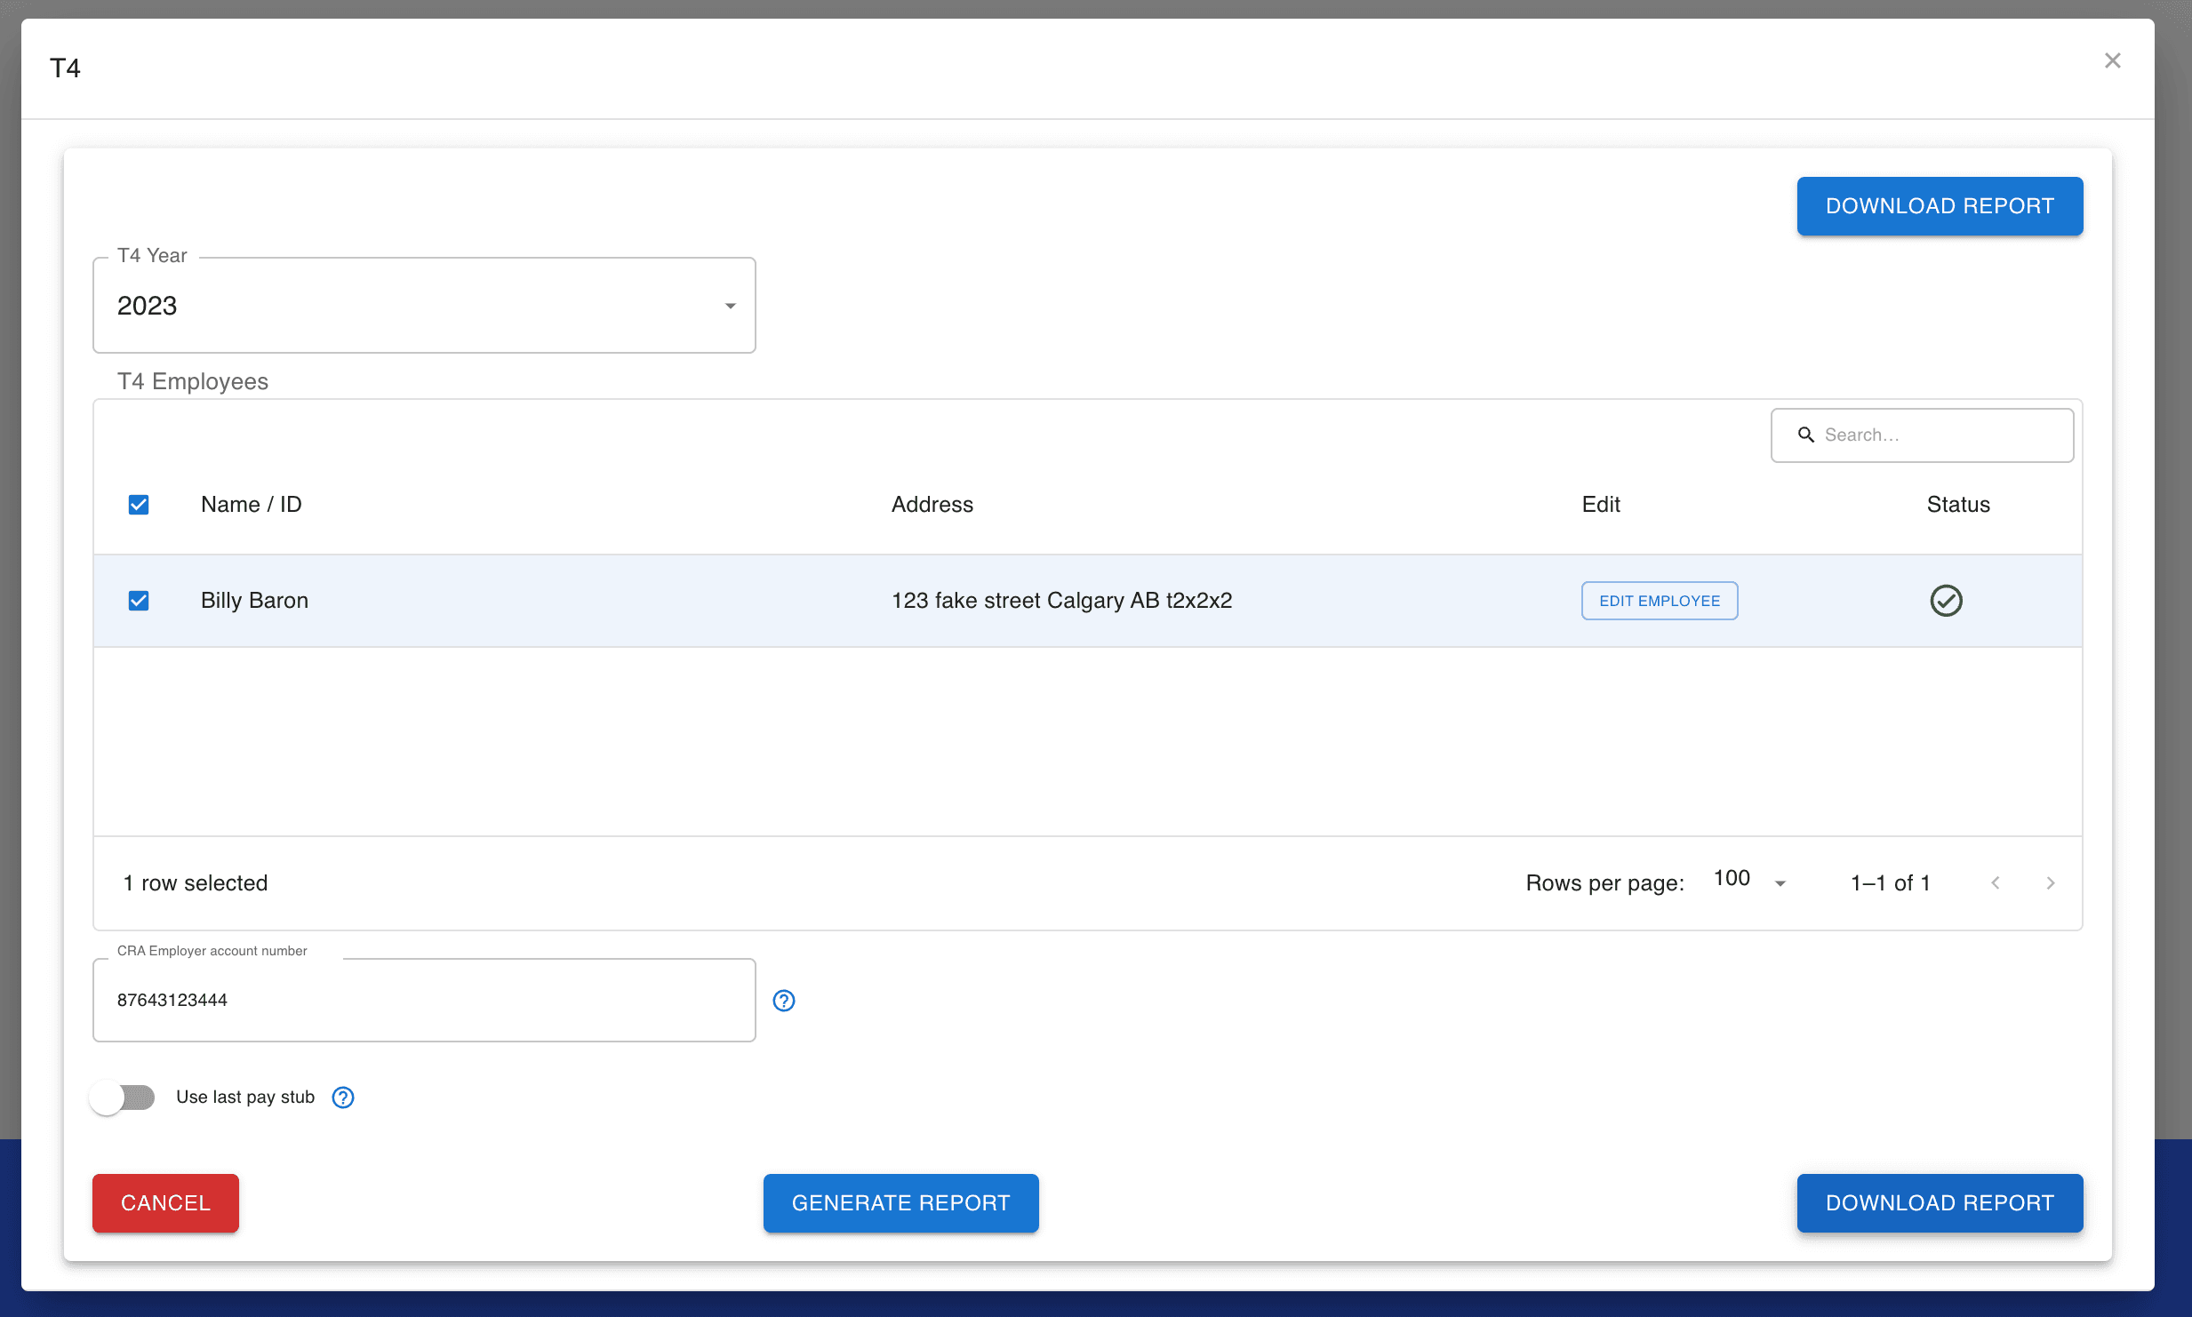Viewport: 2192px width, 1317px height.
Task: Go to previous page arrow
Action: (x=1996, y=882)
